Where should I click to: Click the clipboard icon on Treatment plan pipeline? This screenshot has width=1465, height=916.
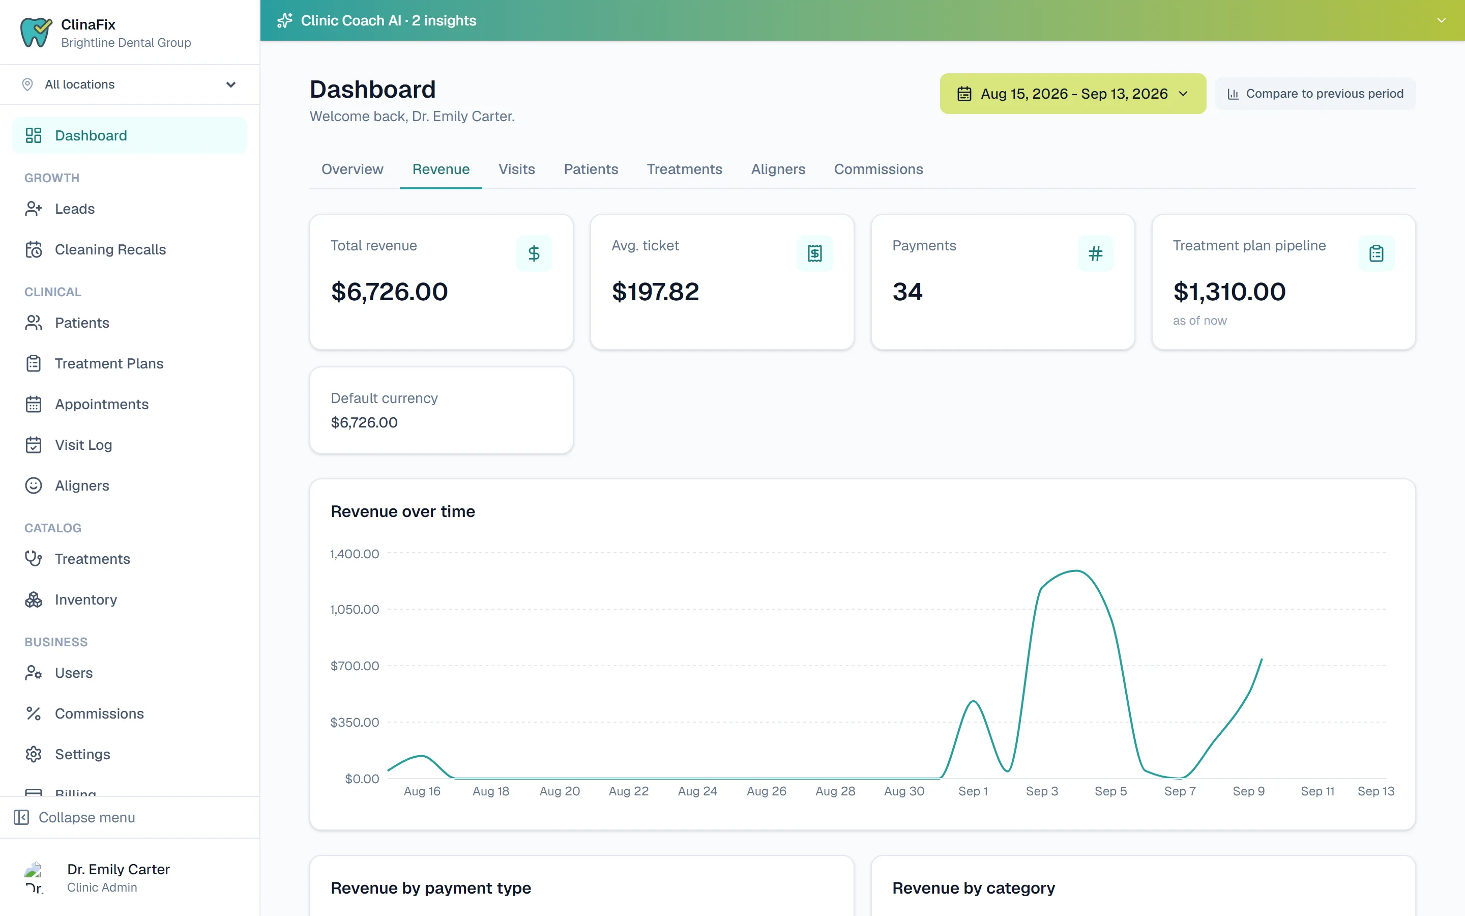(x=1376, y=253)
